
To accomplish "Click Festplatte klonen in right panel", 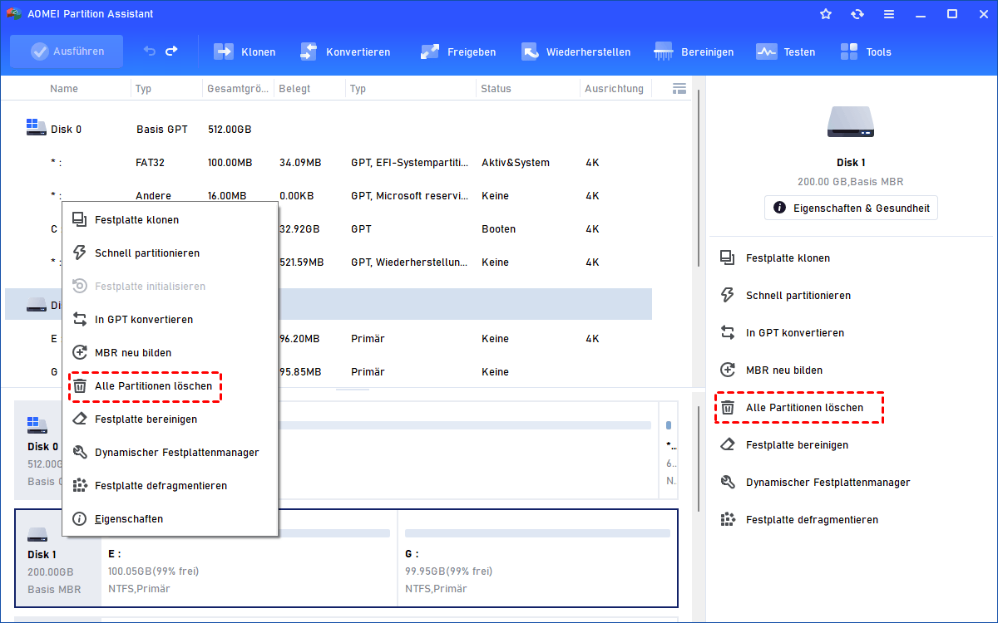I will click(x=788, y=258).
